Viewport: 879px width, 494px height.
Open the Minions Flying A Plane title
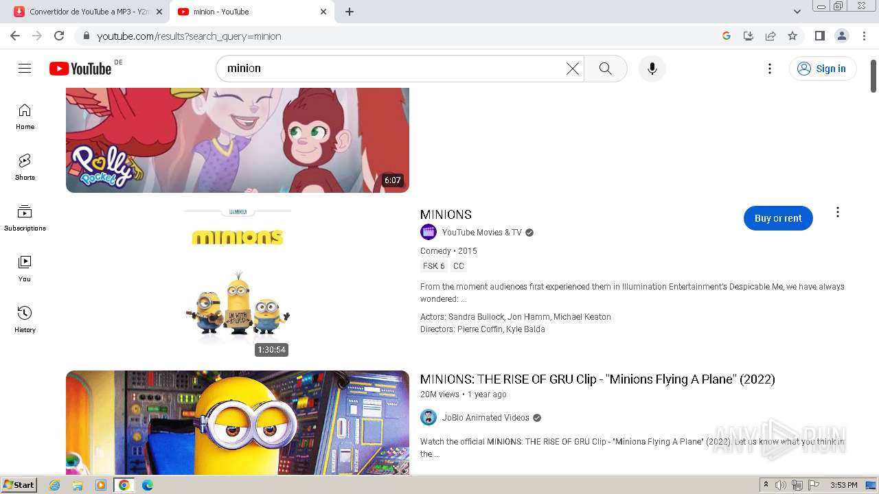[x=597, y=379]
